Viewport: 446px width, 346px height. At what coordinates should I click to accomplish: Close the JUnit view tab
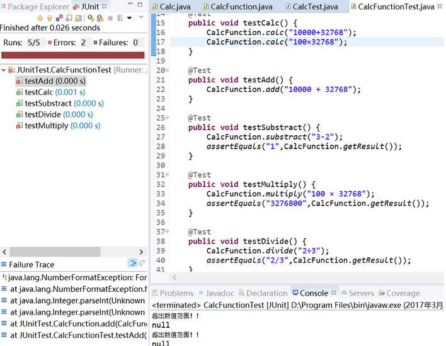click(x=105, y=6)
